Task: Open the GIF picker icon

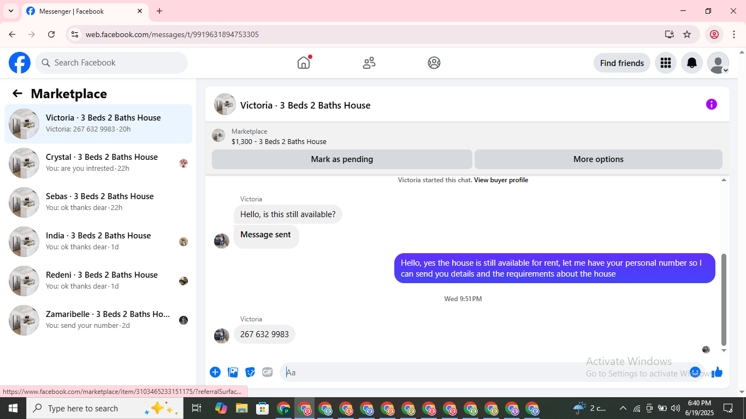Action: pos(267,372)
